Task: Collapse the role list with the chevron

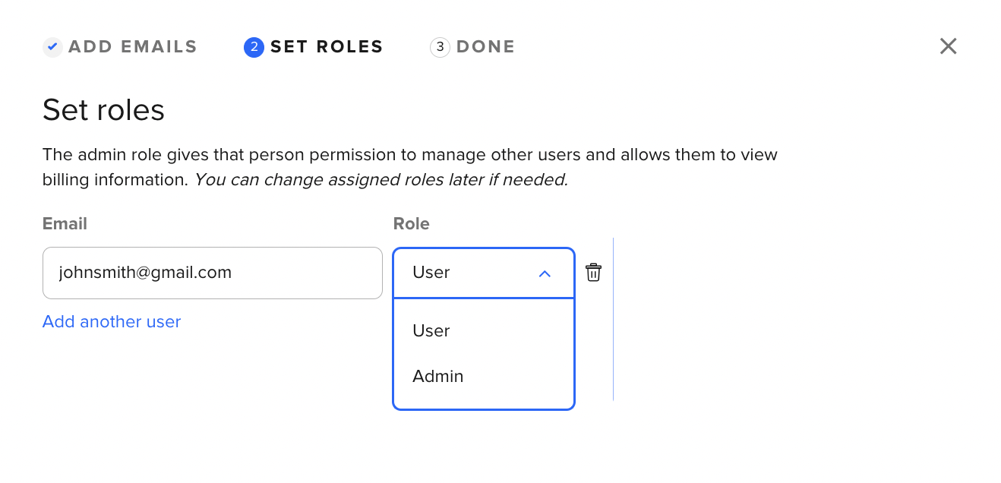Action: (x=545, y=273)
